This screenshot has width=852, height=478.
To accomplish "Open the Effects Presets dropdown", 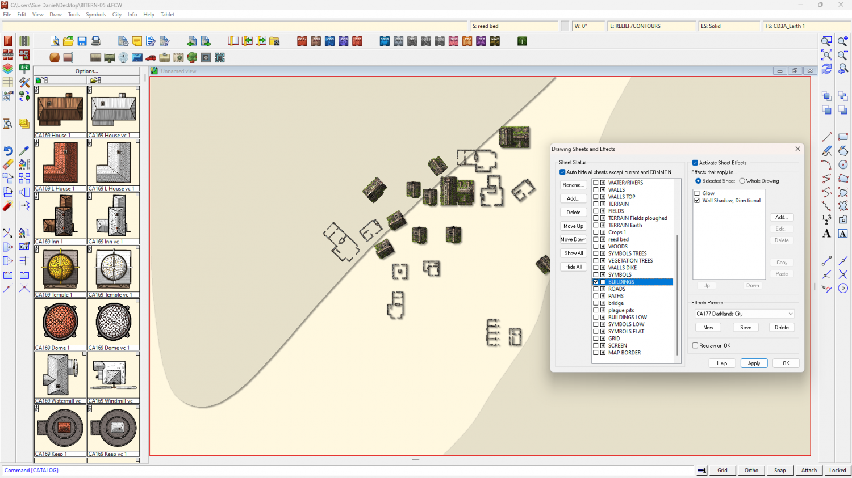I will point(745,314).
